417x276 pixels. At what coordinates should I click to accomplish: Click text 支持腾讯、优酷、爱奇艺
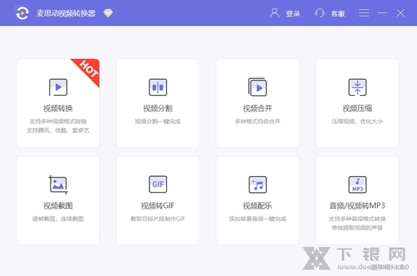(58, 130)
